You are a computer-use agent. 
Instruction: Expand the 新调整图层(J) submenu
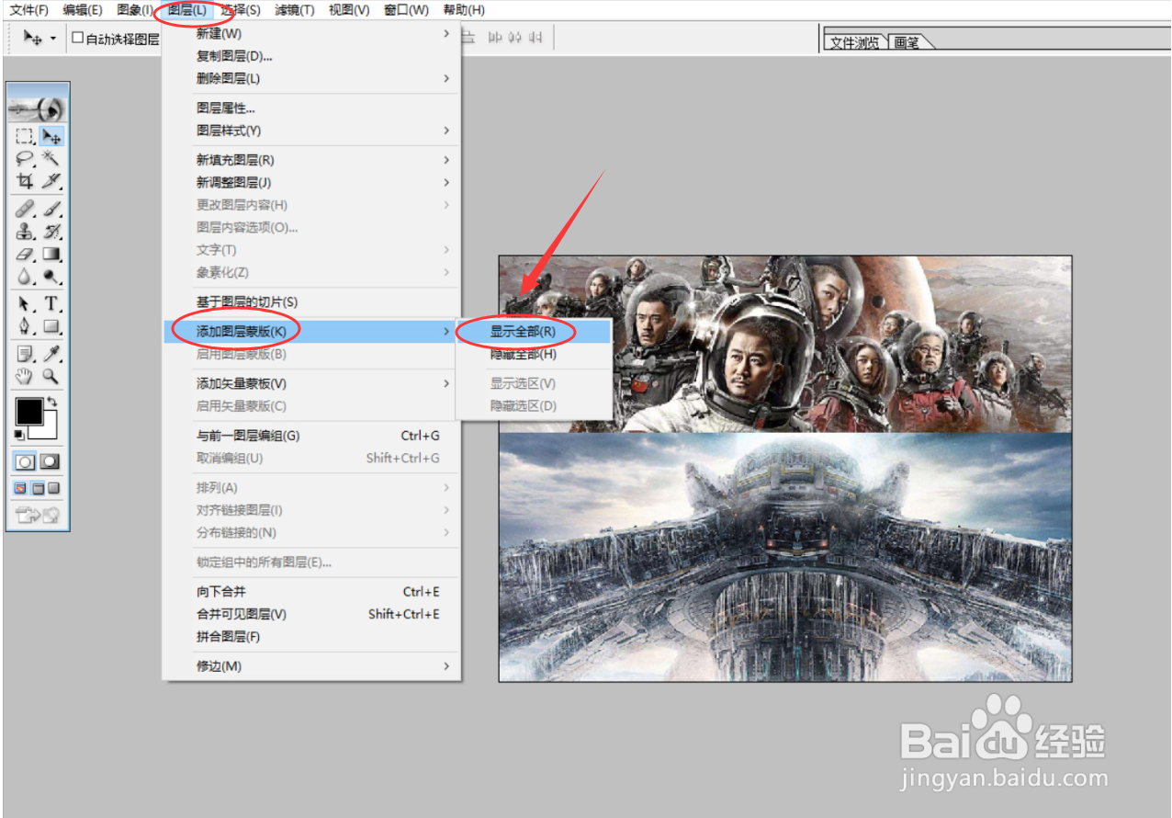click(311, 183)
